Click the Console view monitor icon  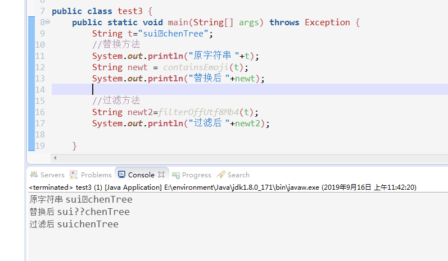(x=122, y=175)
